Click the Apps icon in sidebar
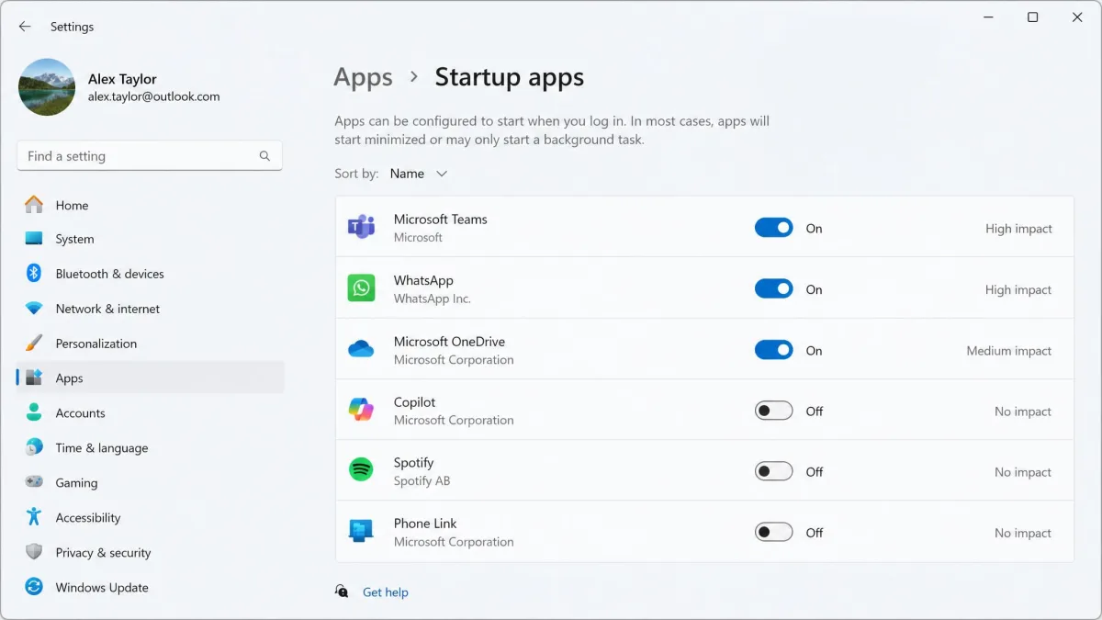The width and height of the screenshot is (1102, 620). [34, 378]
